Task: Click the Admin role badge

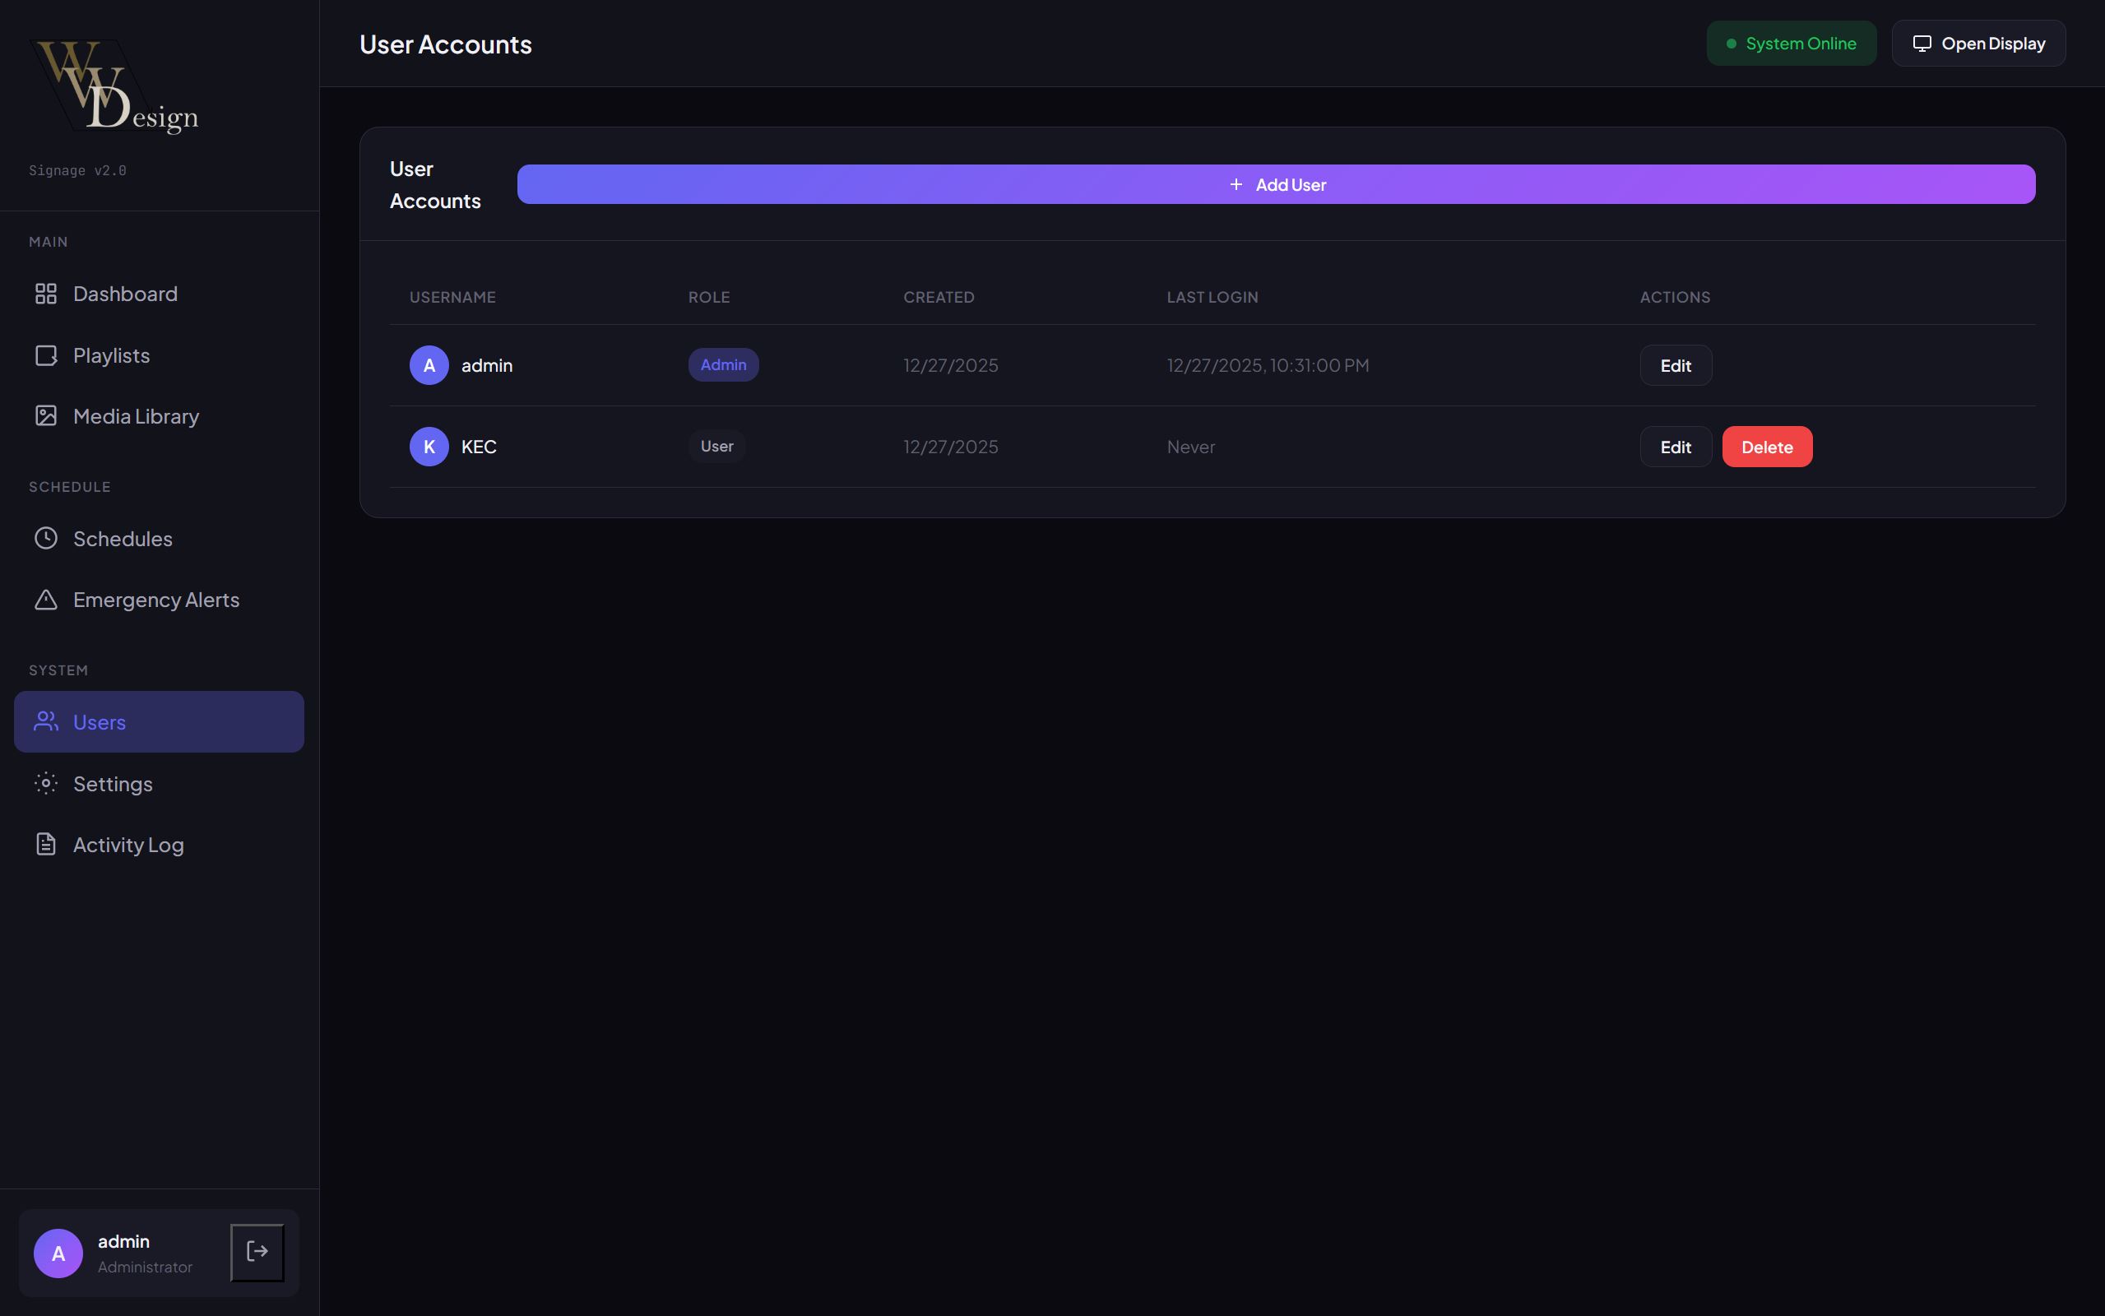Action: click(x=723, y=364)
